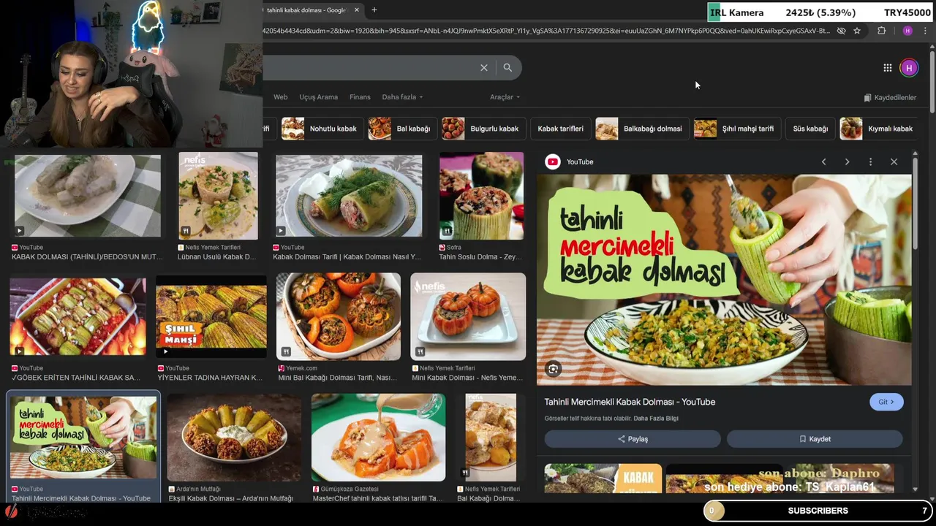Select the Bal kabağı chip
The image size is (936, 526).
pos(403,129)
